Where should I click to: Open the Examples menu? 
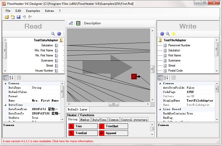(33, 11)
